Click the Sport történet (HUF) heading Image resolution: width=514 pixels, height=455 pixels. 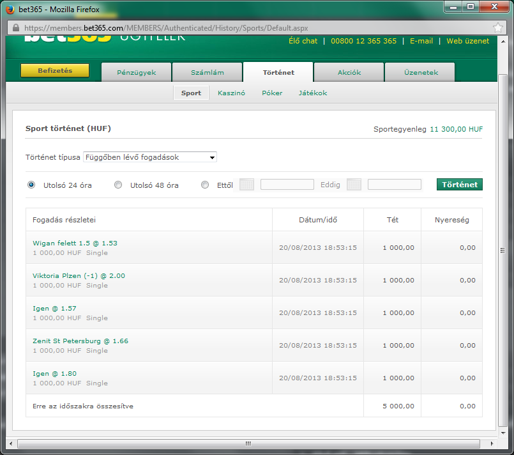coord(68,128)
